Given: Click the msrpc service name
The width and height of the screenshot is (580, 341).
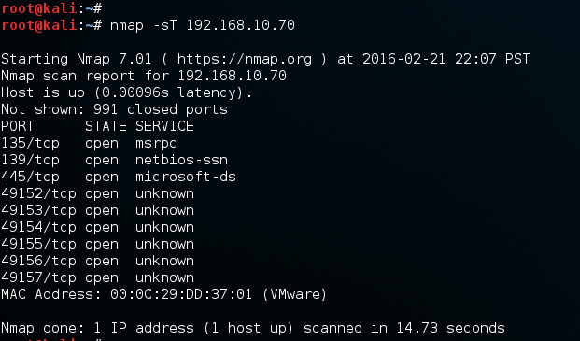Looking at the screenshot, I should [x=156, y=144].
